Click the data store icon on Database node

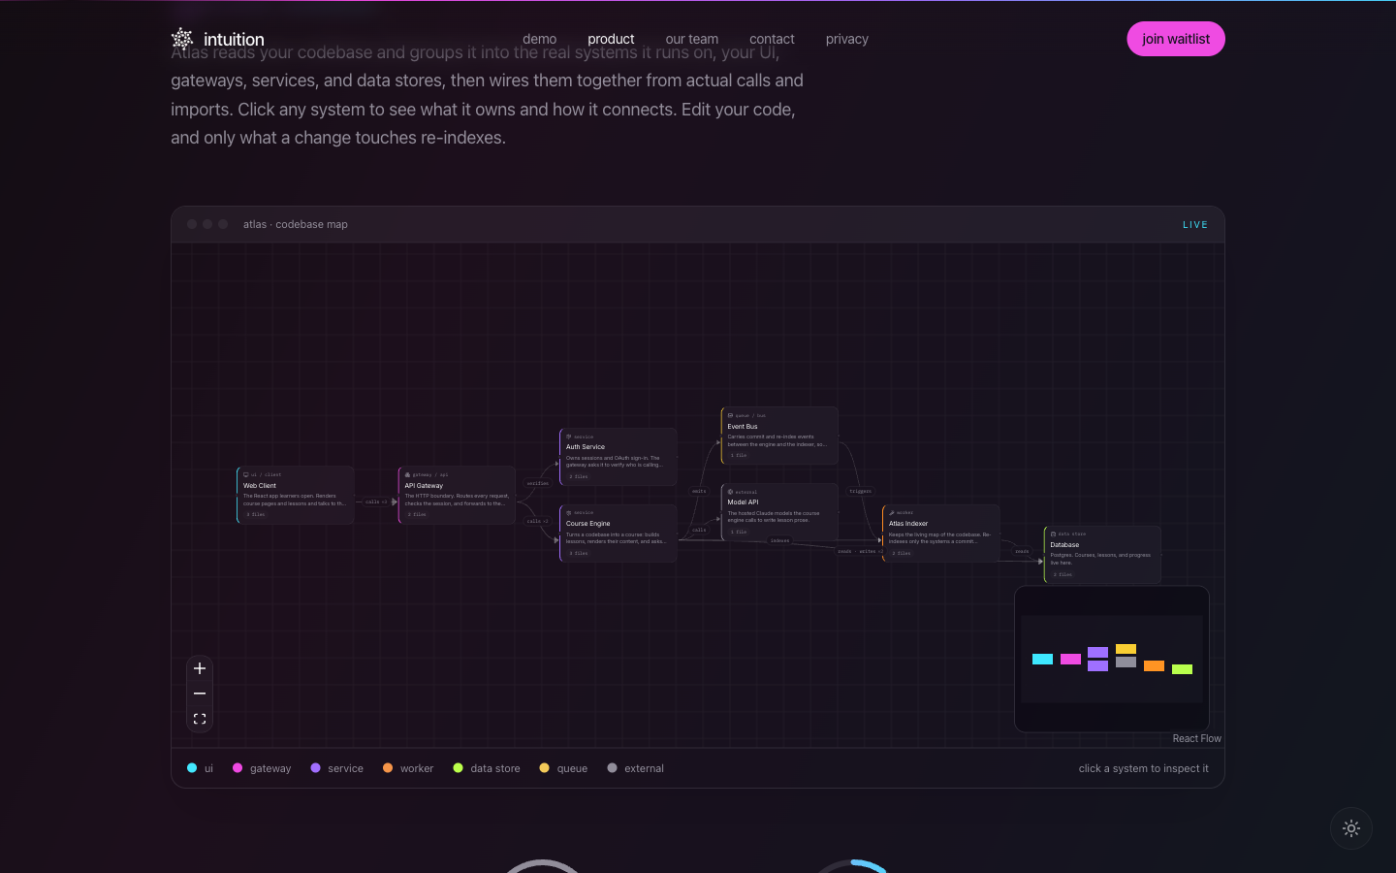pos(1053,534)
